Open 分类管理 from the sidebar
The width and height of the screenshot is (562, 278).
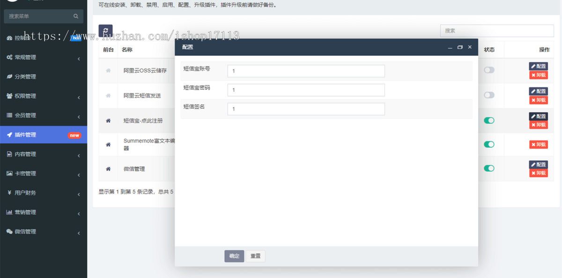point(25,77)
